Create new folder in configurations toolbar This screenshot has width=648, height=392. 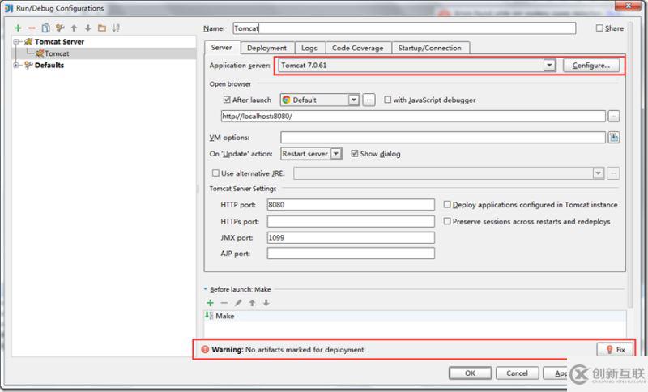click(x=102, y=28)
